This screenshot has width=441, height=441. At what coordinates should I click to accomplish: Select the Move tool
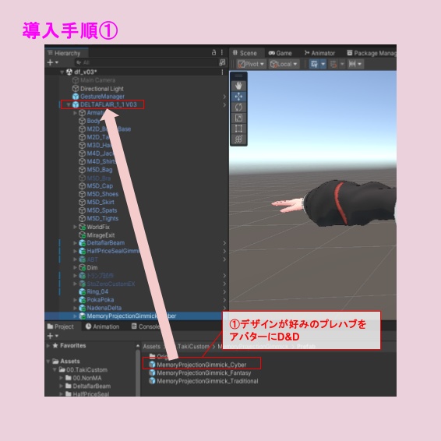pyautogui.click(x=238, y=97)
